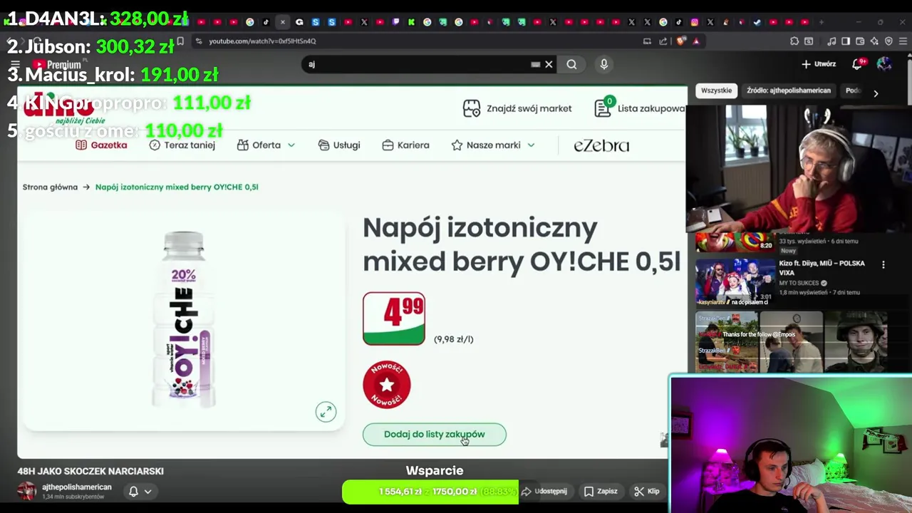Screen dimensions: 912x513
Task: Click Dodaj do listy zakupów button
Action: click(x=434, y=434)
